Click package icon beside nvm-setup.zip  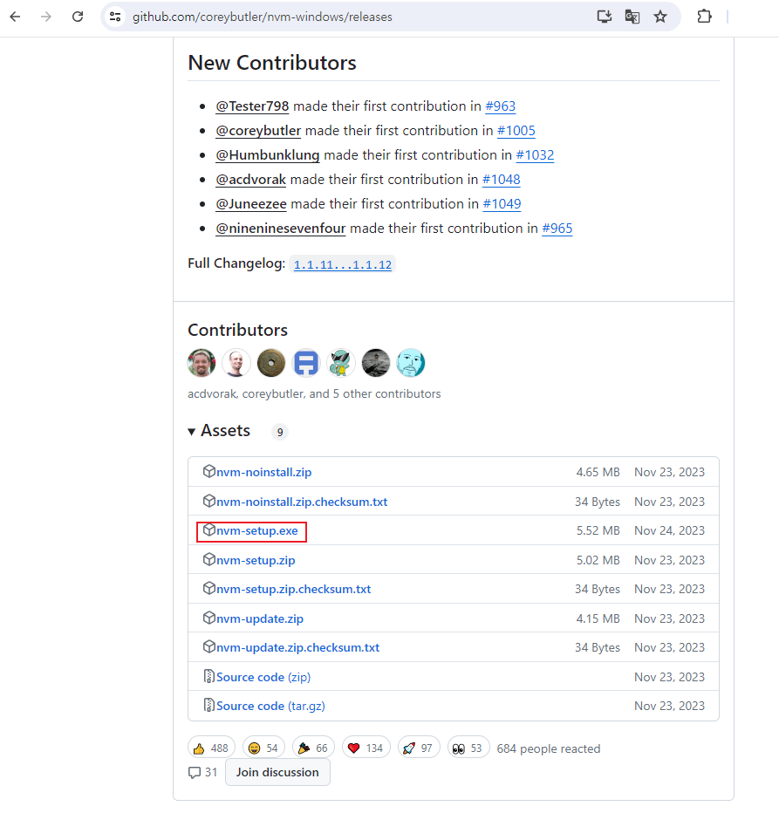click(208, 559)
